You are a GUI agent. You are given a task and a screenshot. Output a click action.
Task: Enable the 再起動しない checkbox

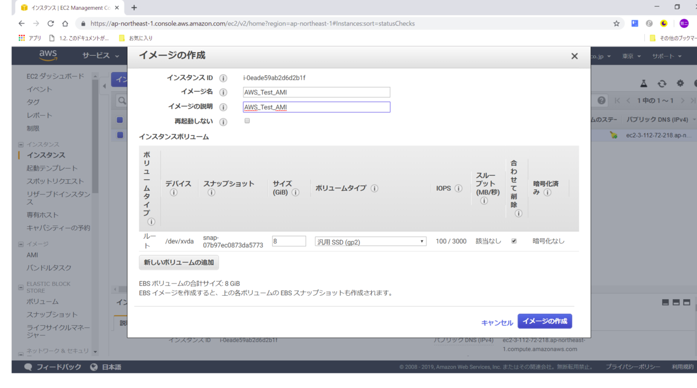click(246, 120)
